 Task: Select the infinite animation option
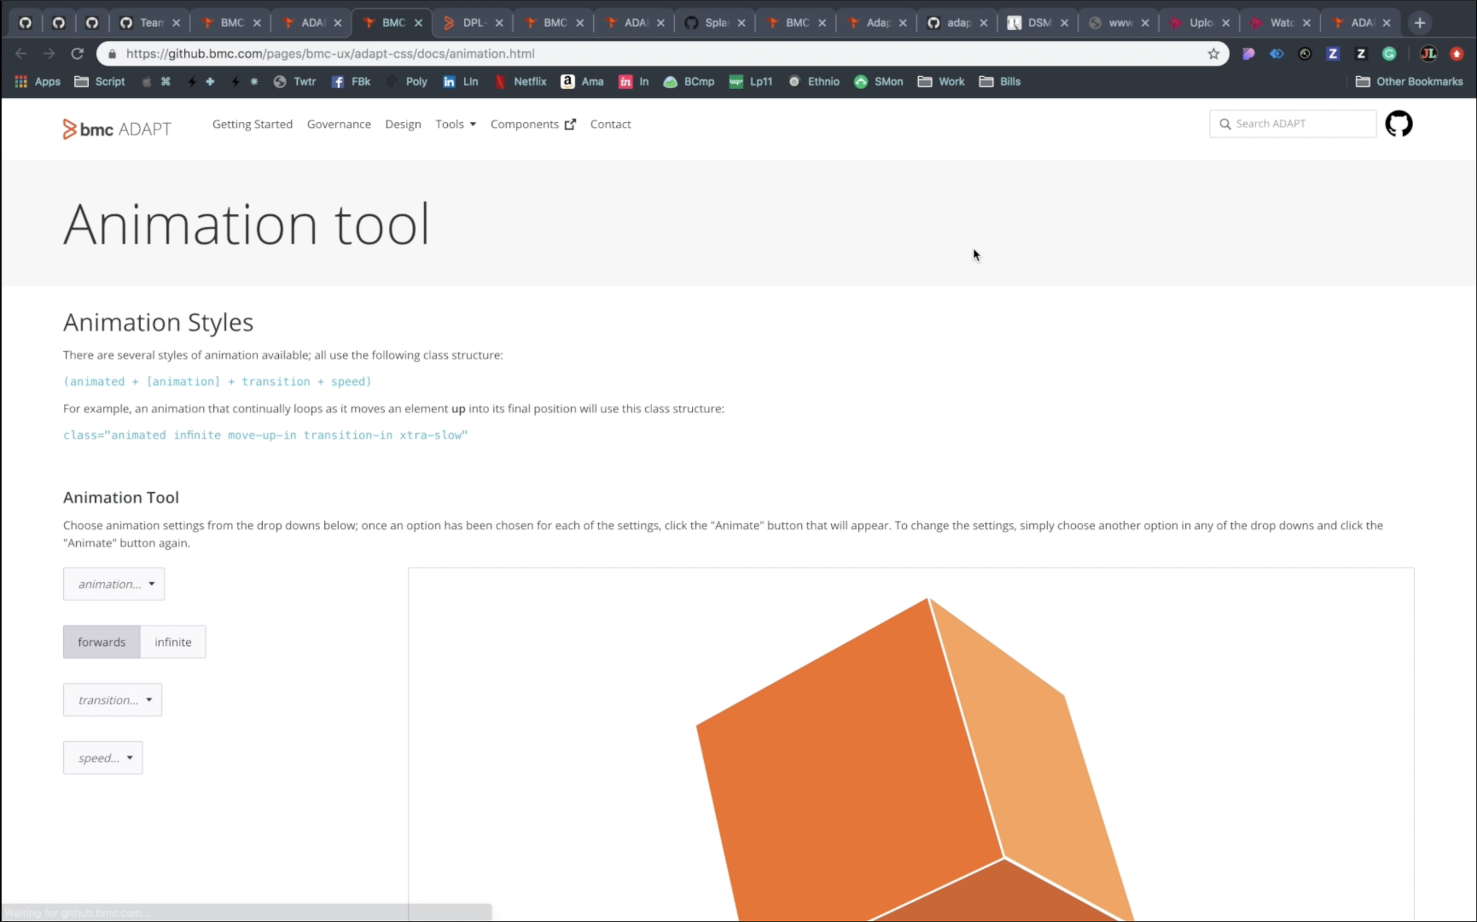click(x=173, y=641)
